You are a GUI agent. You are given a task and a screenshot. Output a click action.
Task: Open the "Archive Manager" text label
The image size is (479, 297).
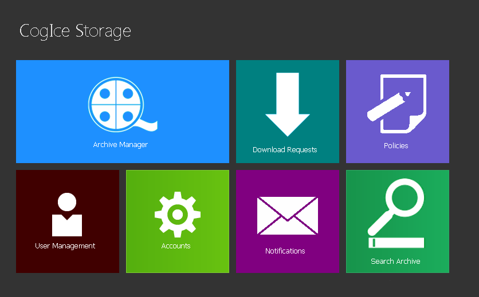pyautogui.click(x=120, y=145)
